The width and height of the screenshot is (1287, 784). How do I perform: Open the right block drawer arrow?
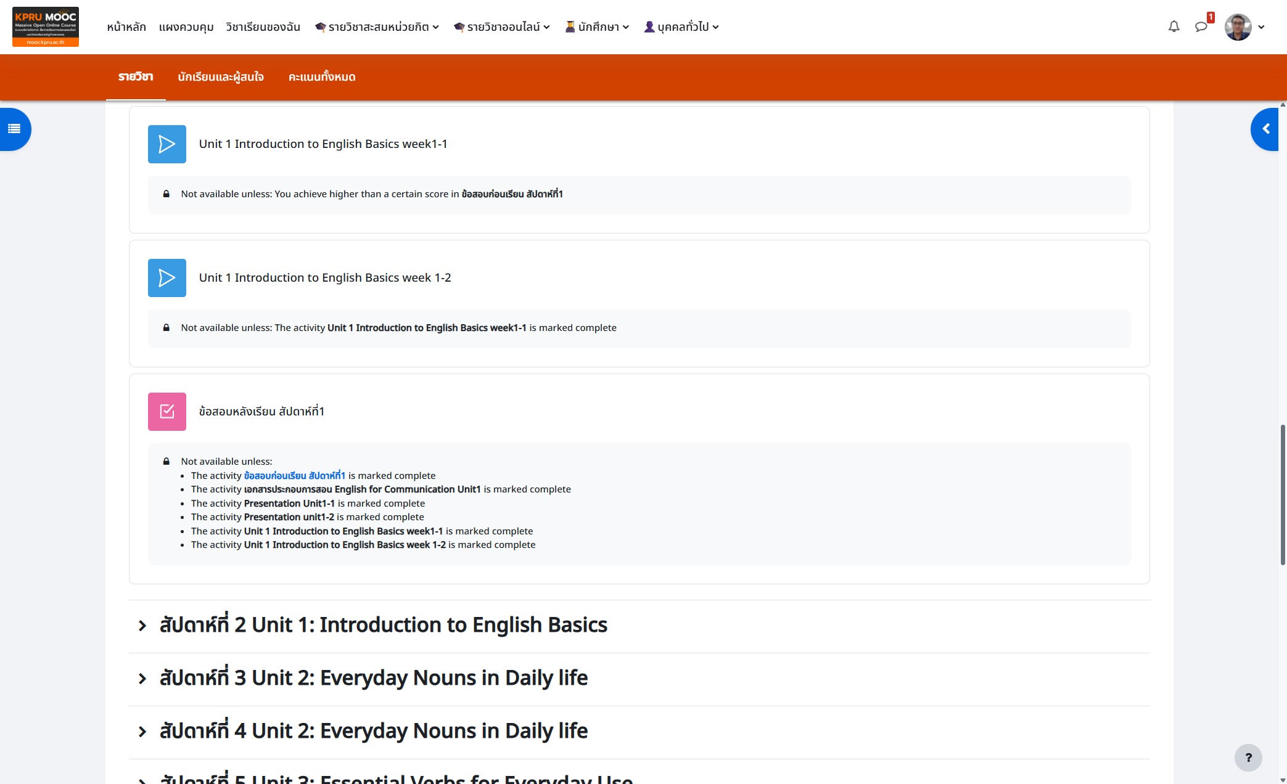coord(1265,129)
